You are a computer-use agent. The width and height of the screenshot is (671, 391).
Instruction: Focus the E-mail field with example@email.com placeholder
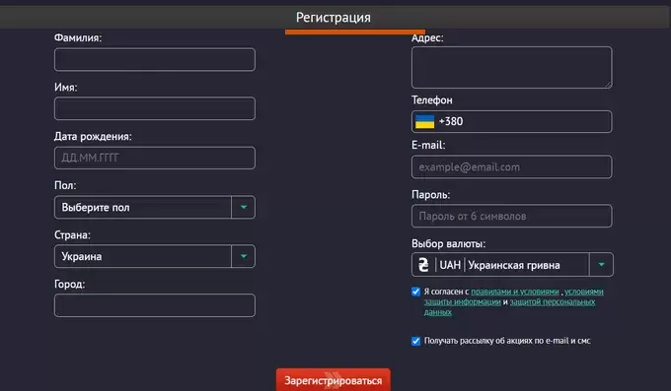(x=512, y=167)
